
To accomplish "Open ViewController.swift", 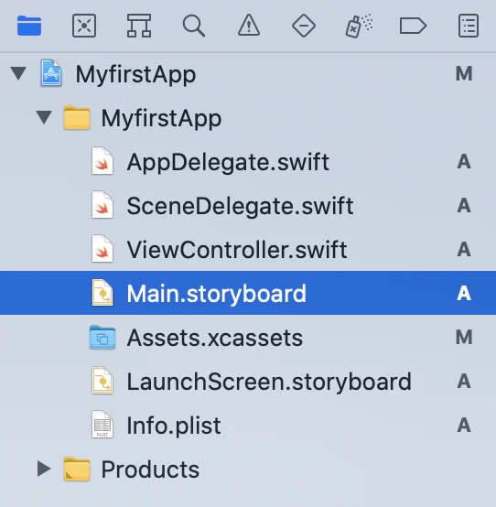I will coord(248,250).
